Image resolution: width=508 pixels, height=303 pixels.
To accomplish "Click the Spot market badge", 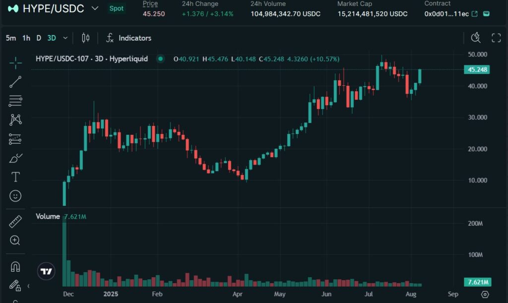I will (116, 8).
